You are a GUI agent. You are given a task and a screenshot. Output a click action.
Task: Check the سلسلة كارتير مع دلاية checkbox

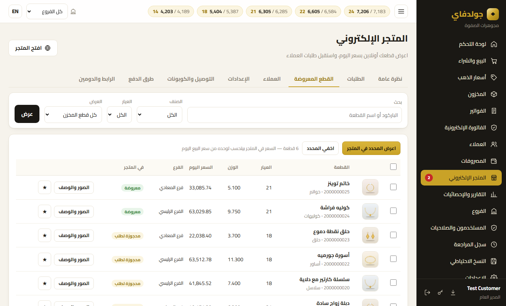pos(393,283)
